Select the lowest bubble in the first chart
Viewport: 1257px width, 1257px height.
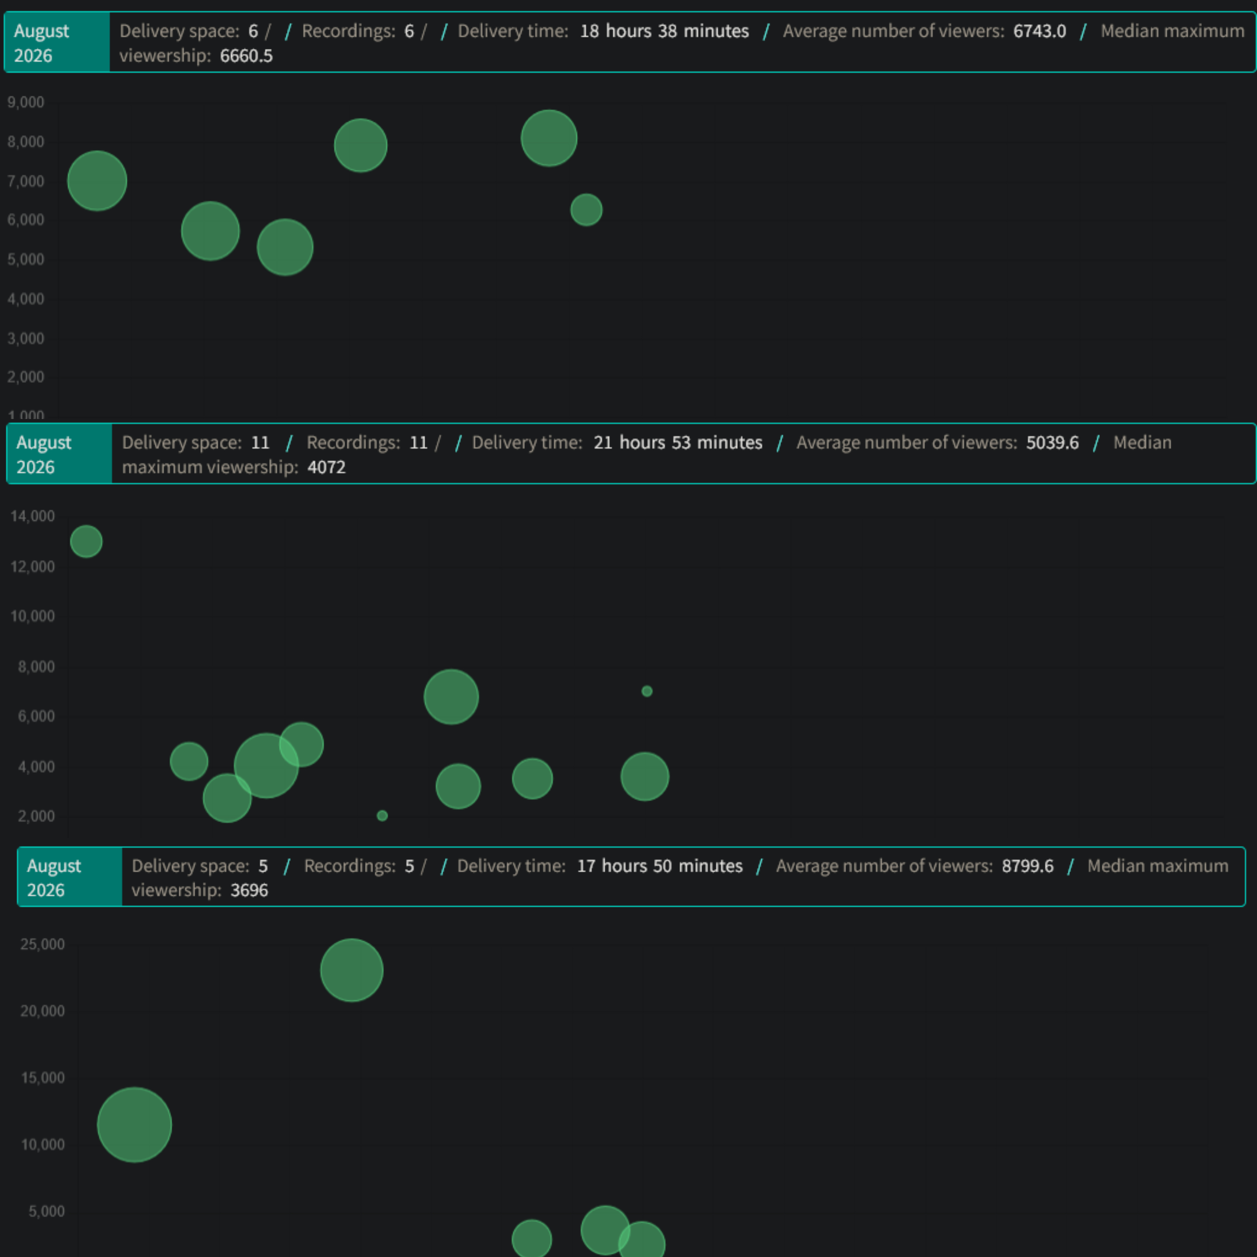[x=285, y=247]
